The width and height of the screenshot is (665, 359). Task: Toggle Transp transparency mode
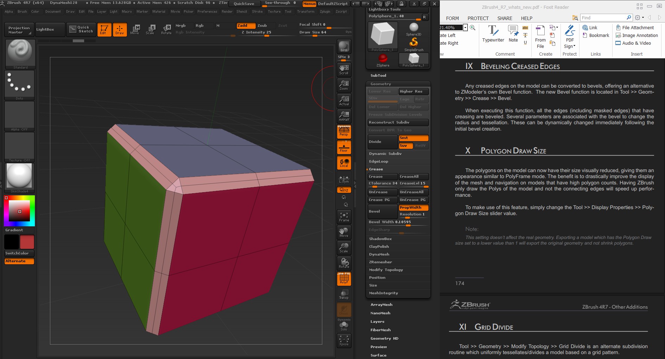[x=344, y=294]
